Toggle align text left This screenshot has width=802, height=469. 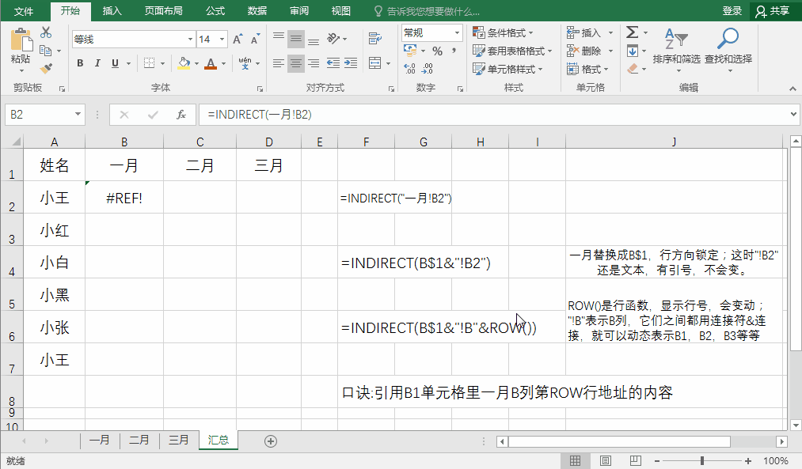[278, 63]
